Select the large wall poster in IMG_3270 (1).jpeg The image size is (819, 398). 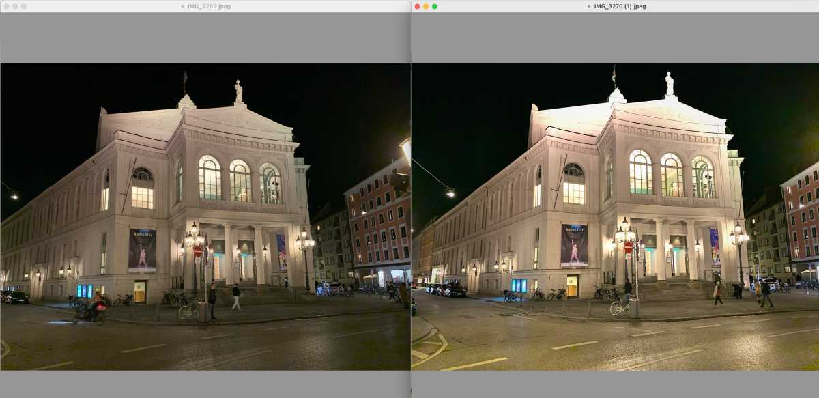[x=574, y=245]
